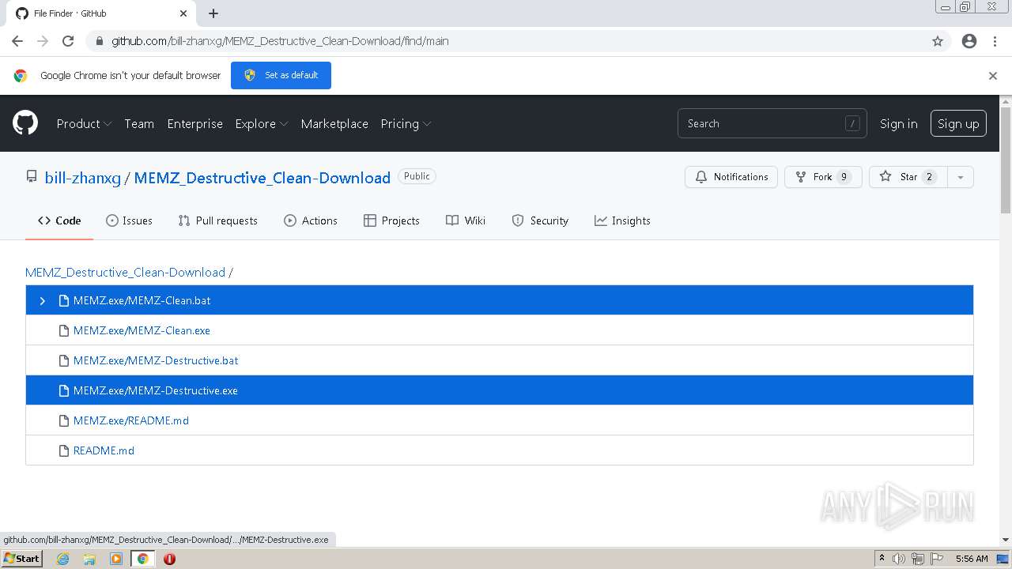Screen dimensions: 1012x569
Task: Open a new browser tab
Action: (213, 13)
